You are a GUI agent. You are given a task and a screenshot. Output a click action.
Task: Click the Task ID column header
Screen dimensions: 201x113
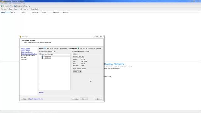click(5, 12)
